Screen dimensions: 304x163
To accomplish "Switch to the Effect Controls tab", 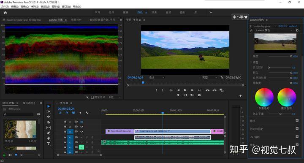I will coord(76,20).
